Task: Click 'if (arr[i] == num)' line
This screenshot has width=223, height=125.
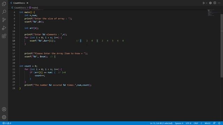Action: point(43,73)
